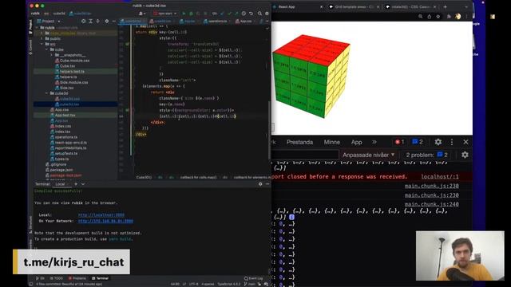Open Prestanda DevTools tab

click(x=299, y=142)
